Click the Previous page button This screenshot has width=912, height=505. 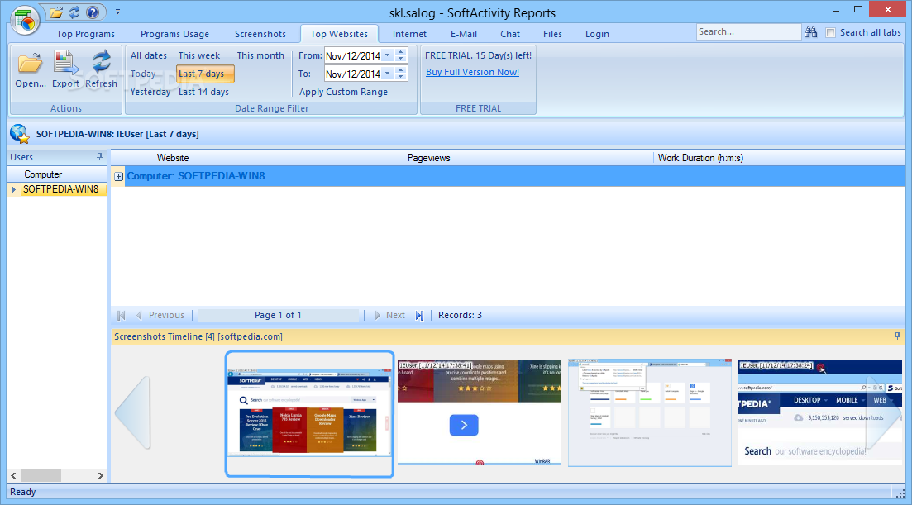coord(160,316)
